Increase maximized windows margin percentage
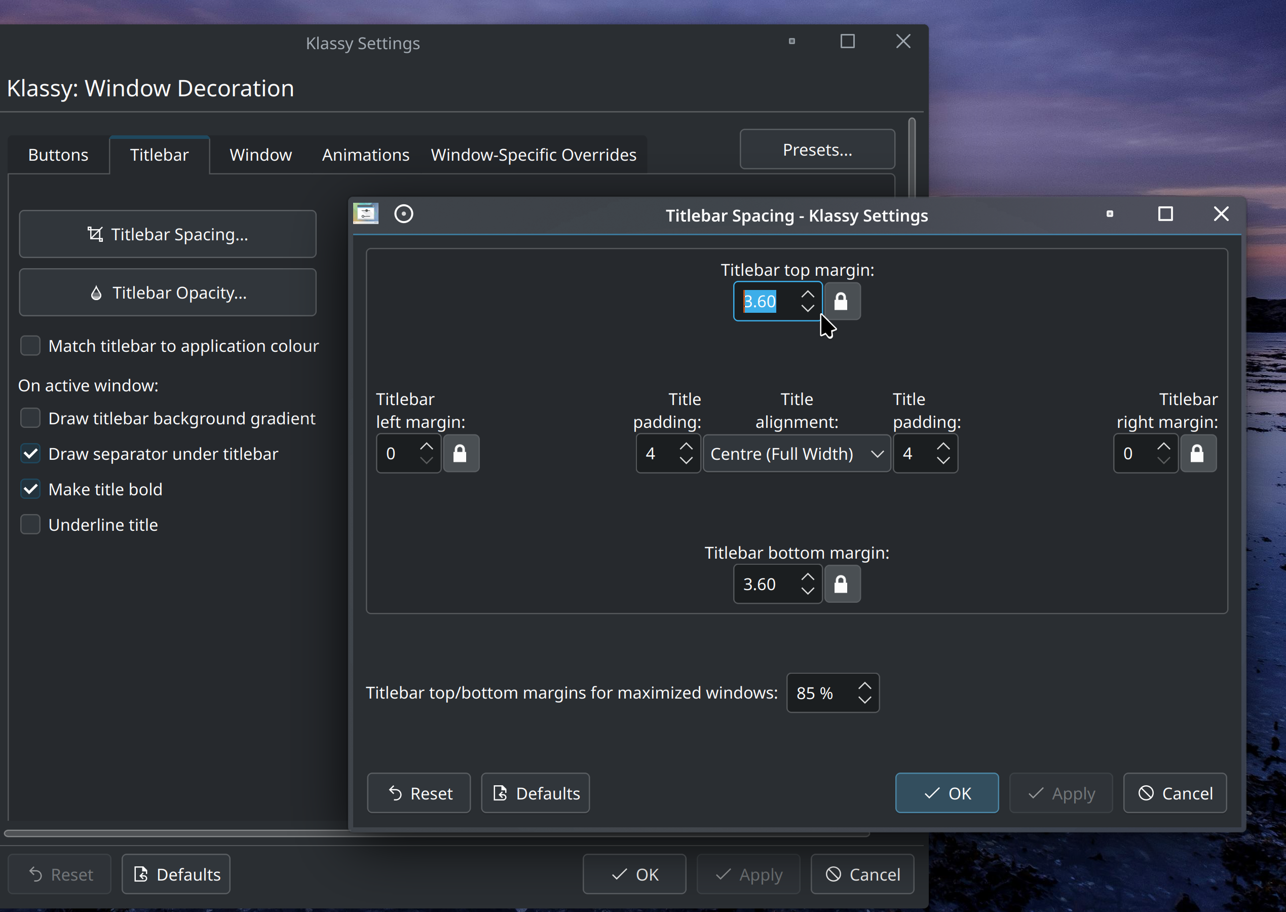 click(865, 686)
